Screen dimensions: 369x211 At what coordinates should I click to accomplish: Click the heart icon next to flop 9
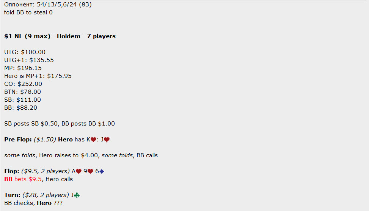90,172
